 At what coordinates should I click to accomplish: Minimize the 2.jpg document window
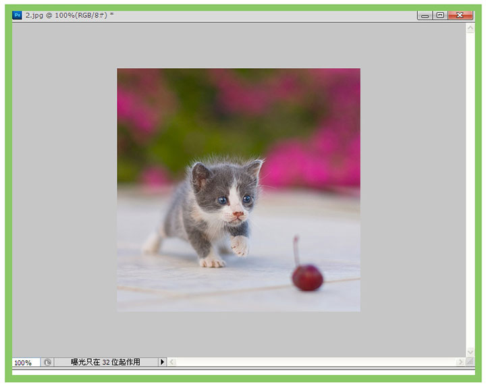click(x=425, y=15)
